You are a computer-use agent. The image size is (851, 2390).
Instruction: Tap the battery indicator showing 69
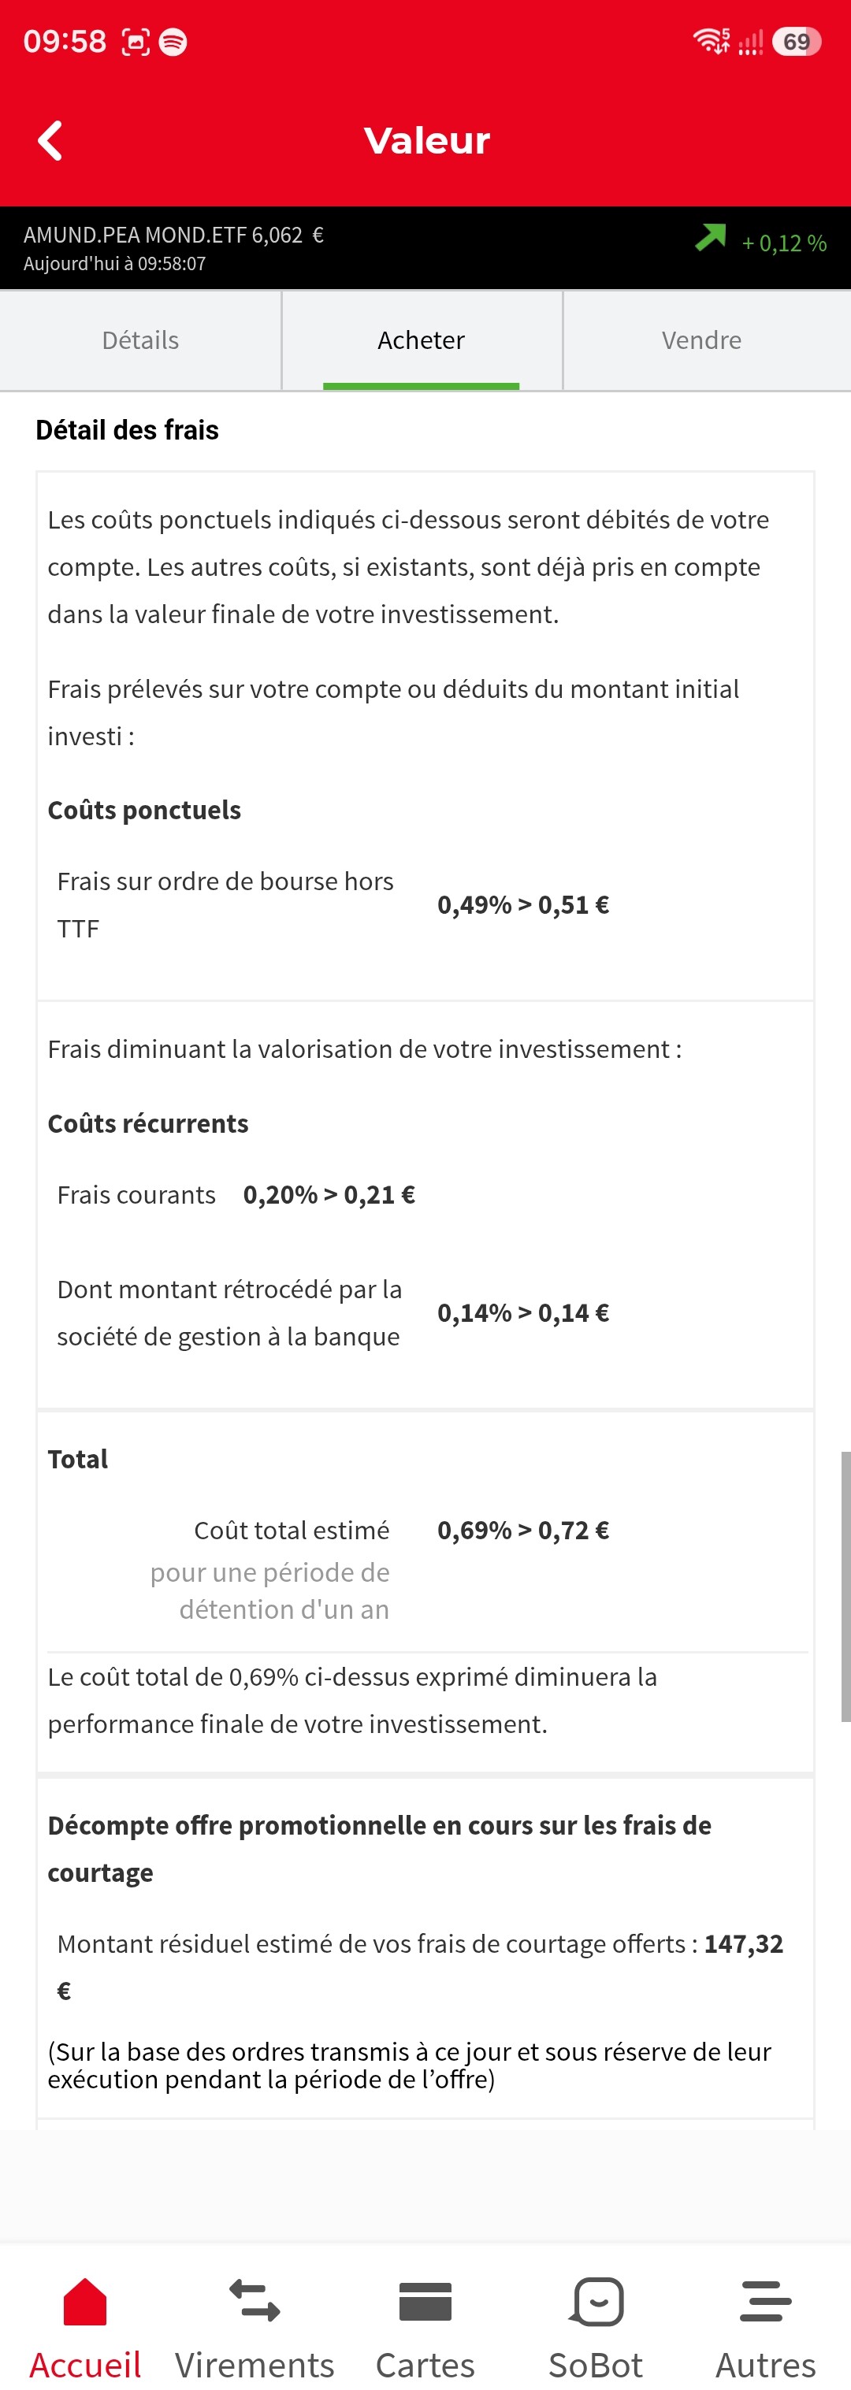coord(797,42)
